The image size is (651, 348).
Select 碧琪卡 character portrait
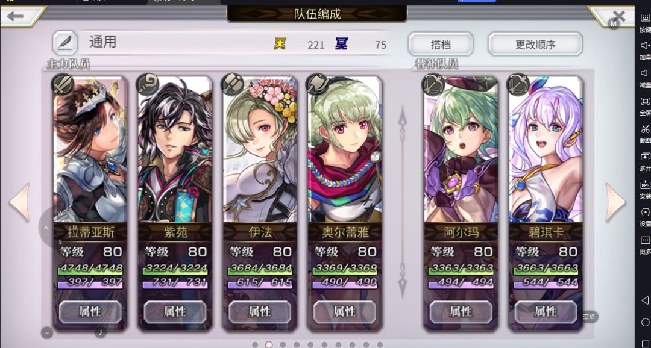tap(546, 149)
